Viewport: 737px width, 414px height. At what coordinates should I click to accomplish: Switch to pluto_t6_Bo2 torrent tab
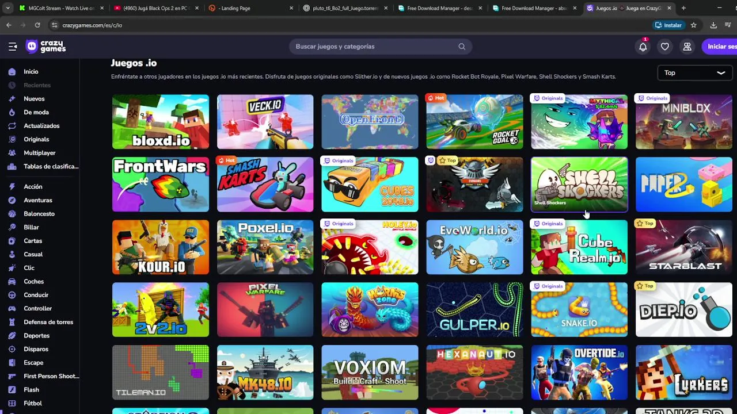tap(345, 8)
